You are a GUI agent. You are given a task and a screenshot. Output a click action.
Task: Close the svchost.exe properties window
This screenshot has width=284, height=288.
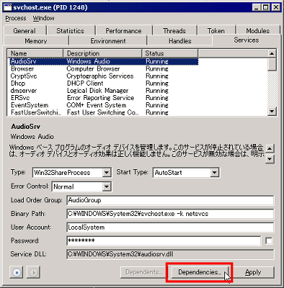coord(276,7)
